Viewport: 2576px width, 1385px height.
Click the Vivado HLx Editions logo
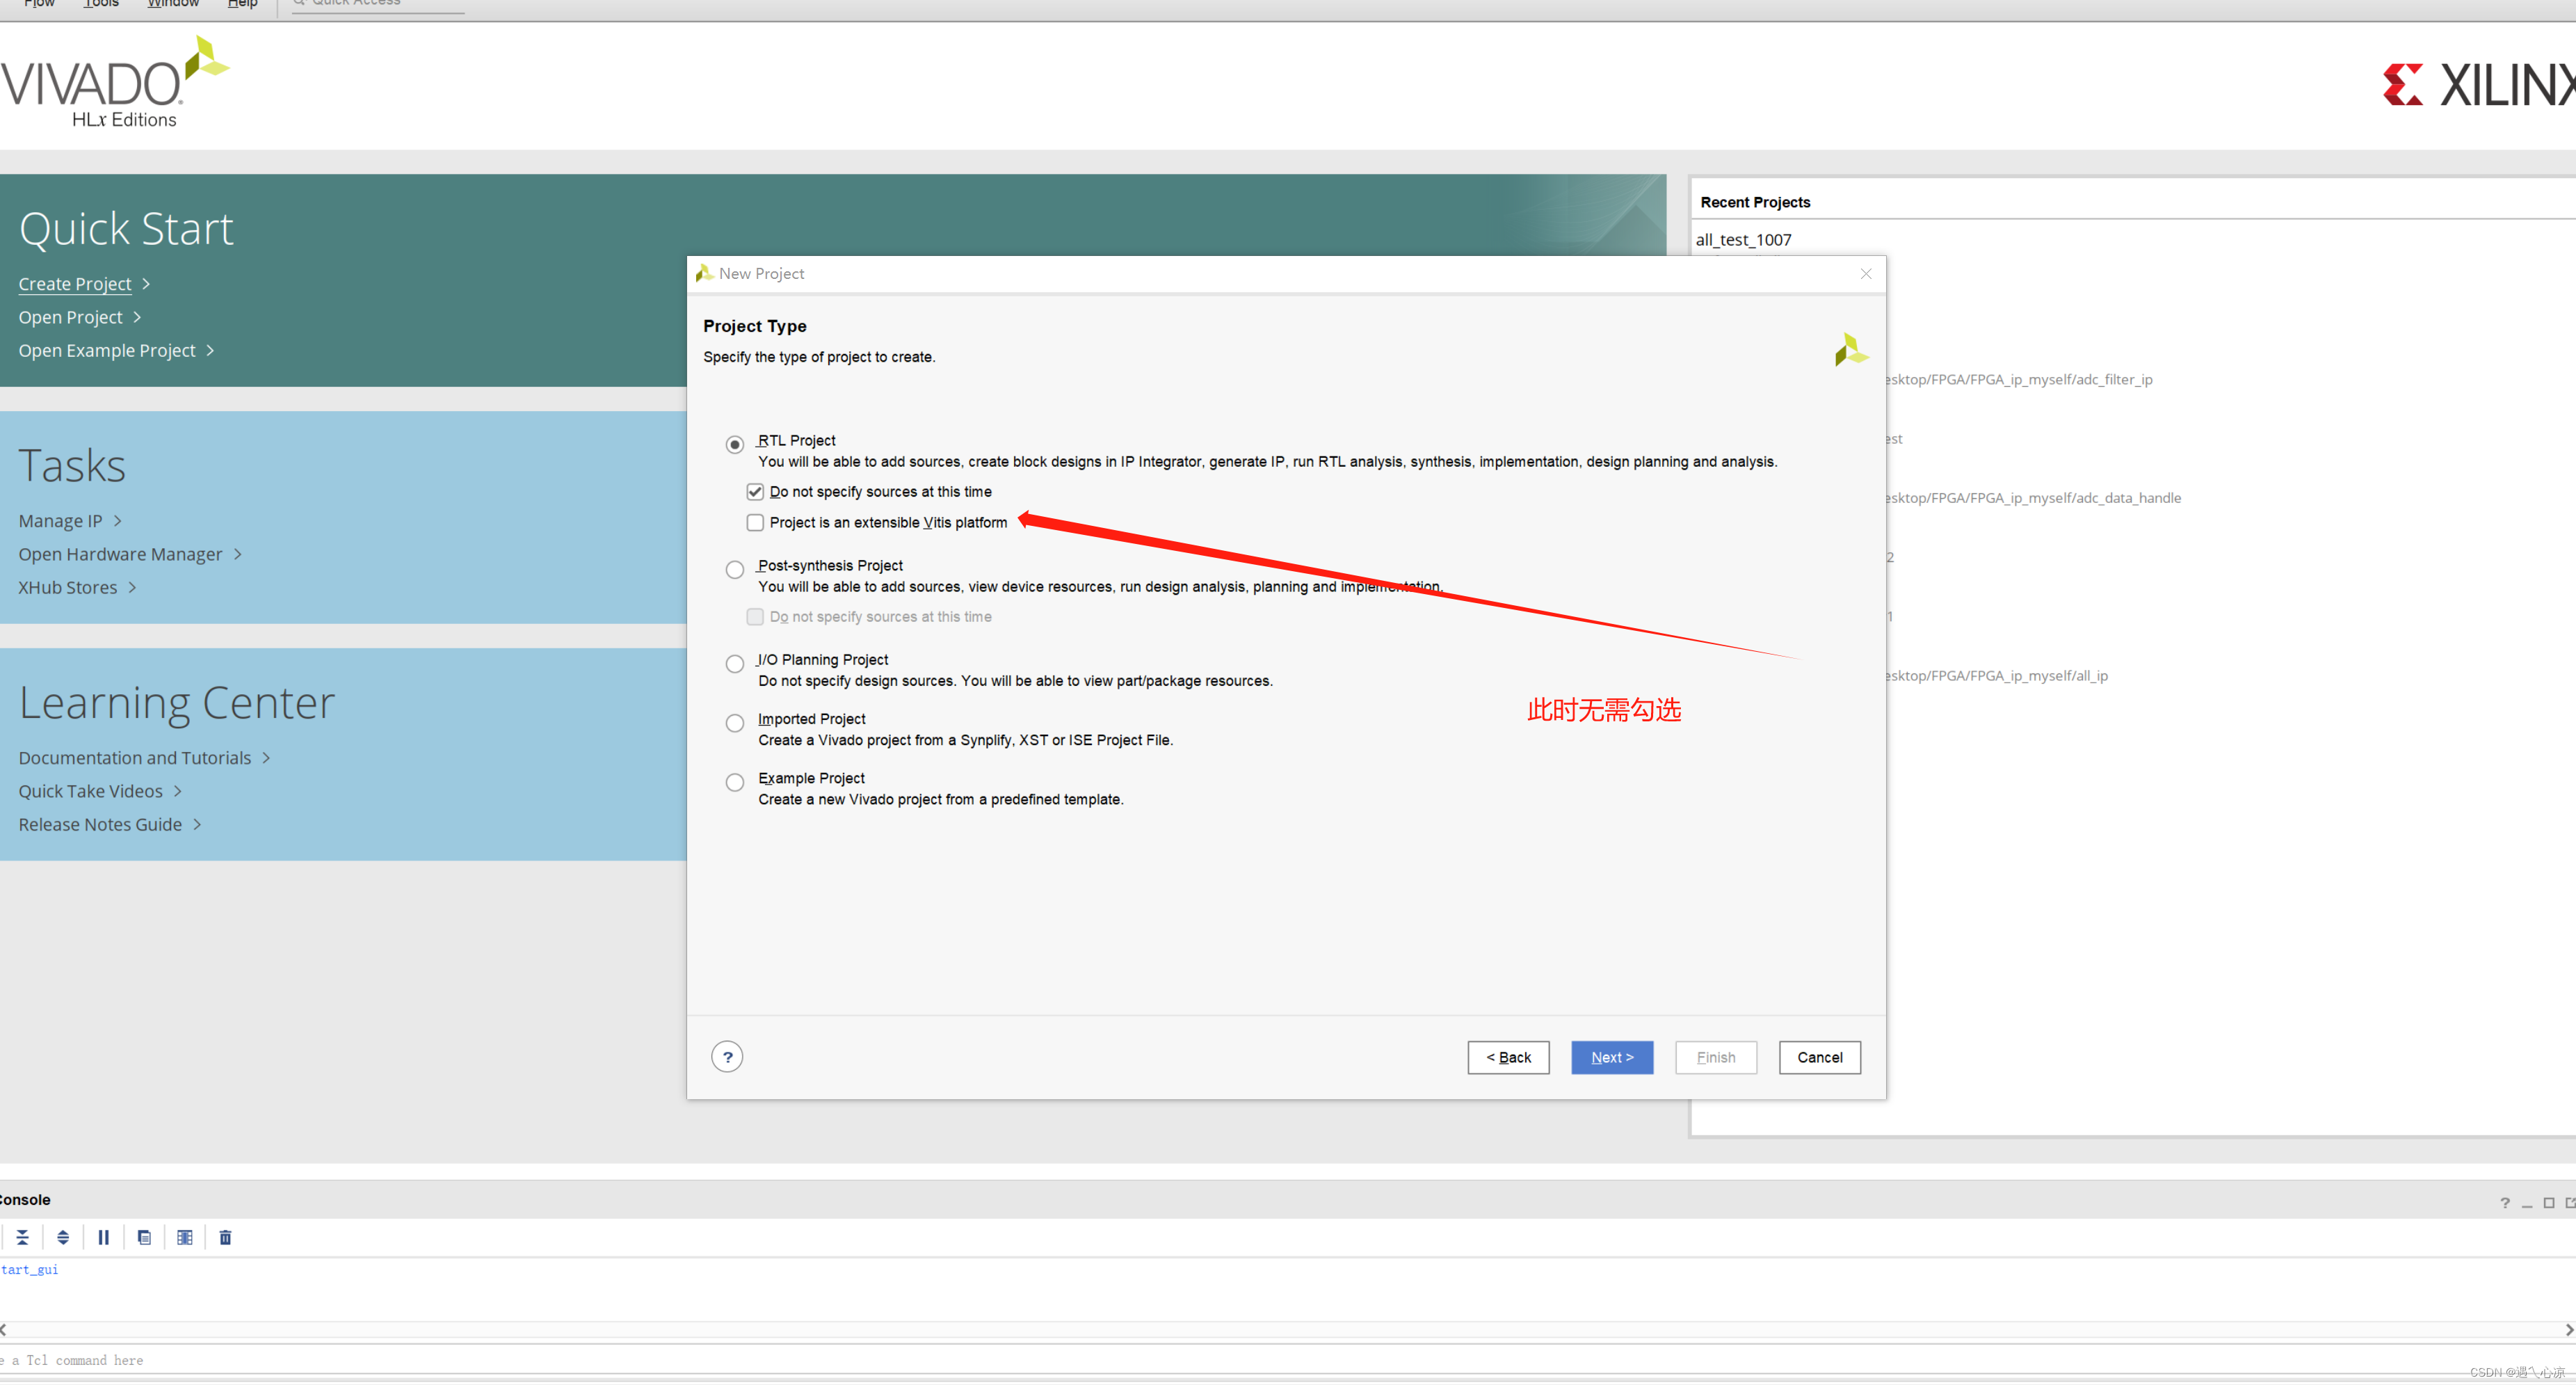[115, 83]
